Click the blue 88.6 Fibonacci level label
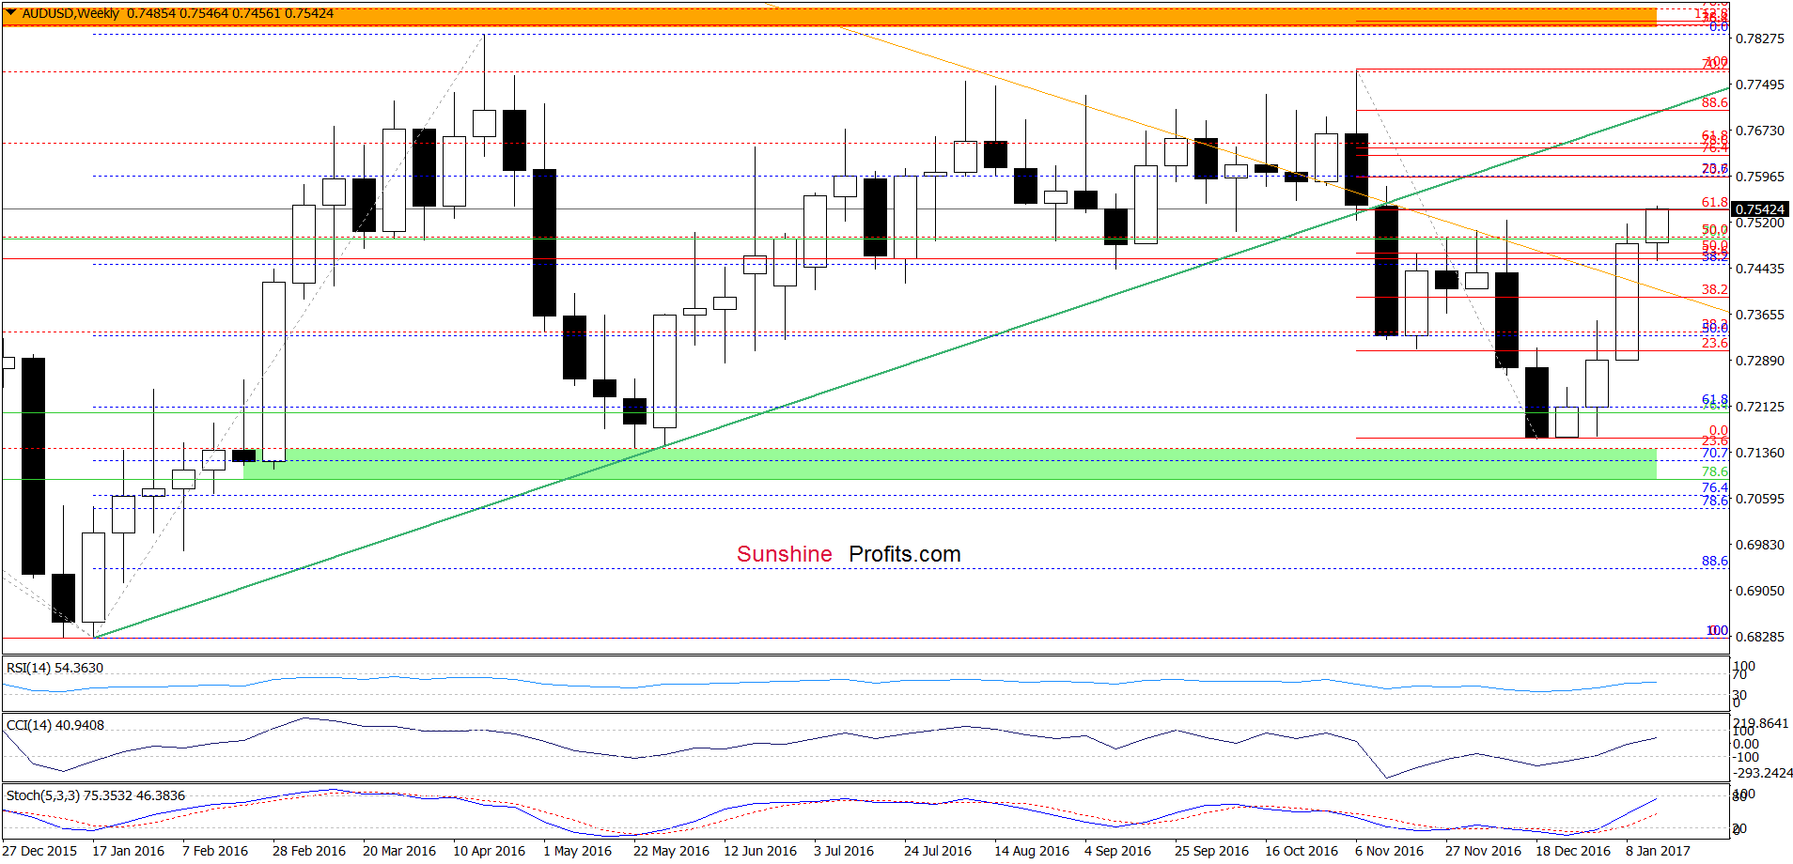The image size is (1793, 864). pyautogui.click(x=1715, y=561)
